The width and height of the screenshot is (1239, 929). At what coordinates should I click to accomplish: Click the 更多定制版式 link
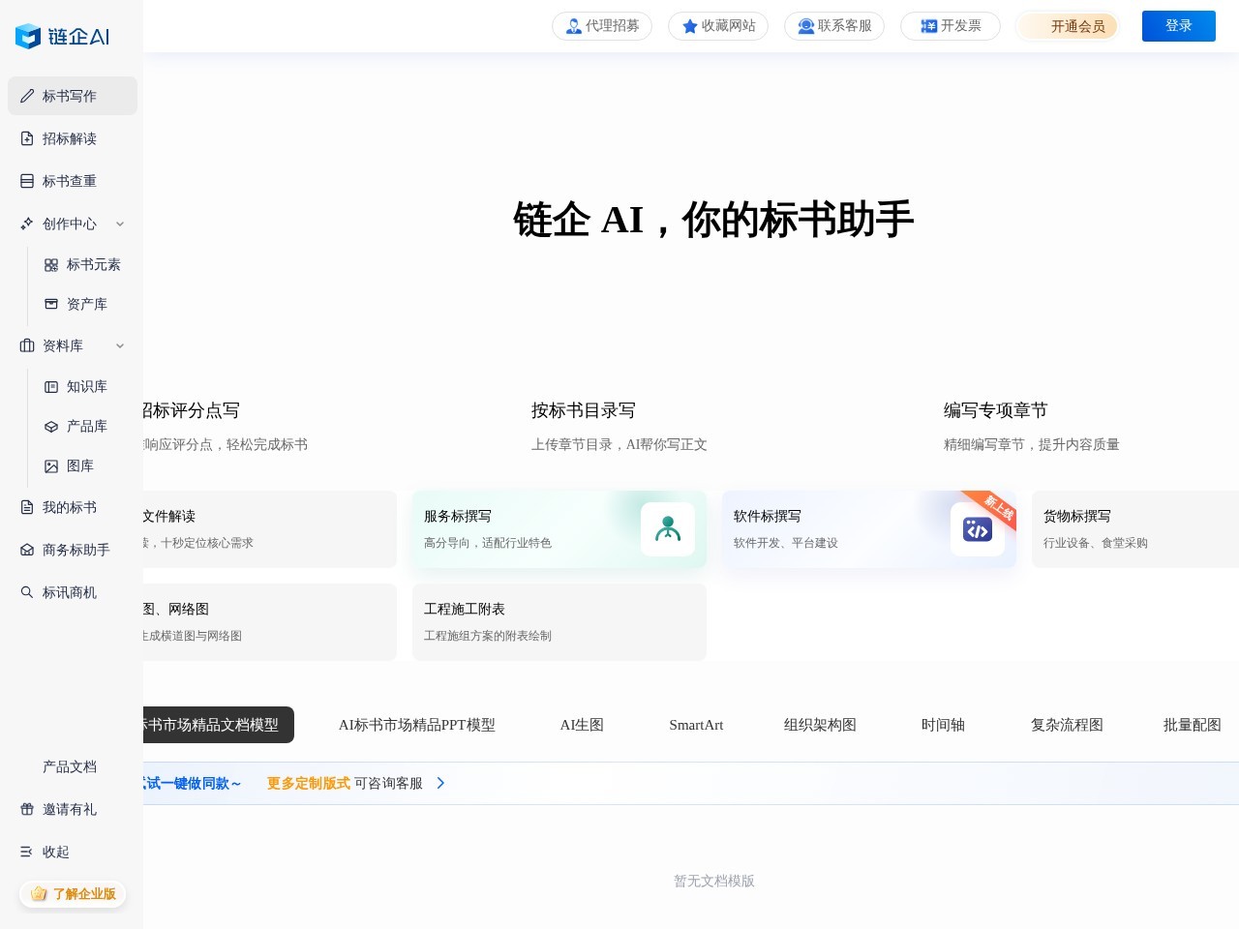(309, 783)
